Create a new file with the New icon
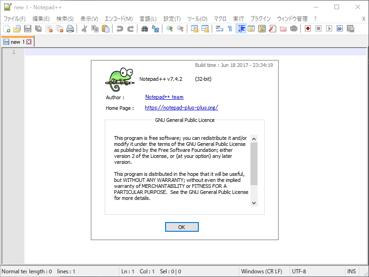369x277 pixels. pyautogui.click(x=6, y=28)
